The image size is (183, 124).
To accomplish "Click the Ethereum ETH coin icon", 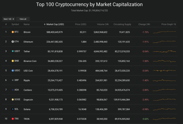I will (x=13, y=42).
